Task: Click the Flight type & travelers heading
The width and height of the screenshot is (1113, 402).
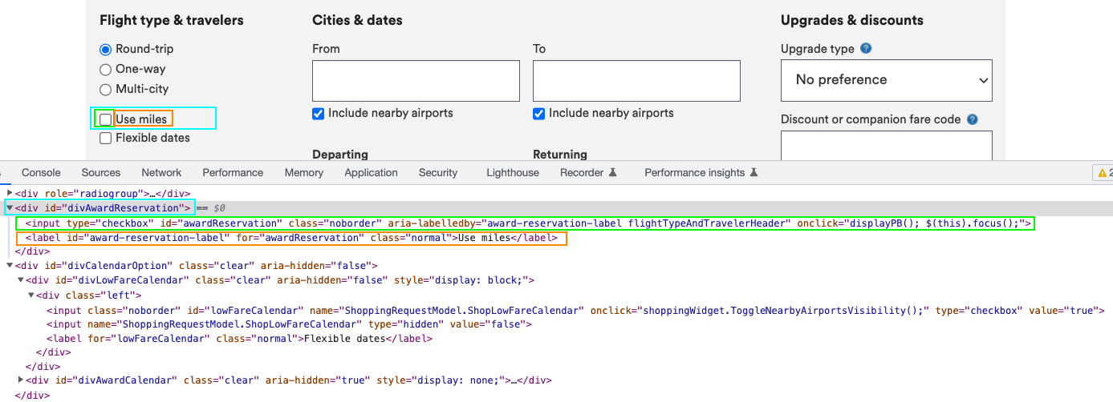Action: (x=172, y=20)
